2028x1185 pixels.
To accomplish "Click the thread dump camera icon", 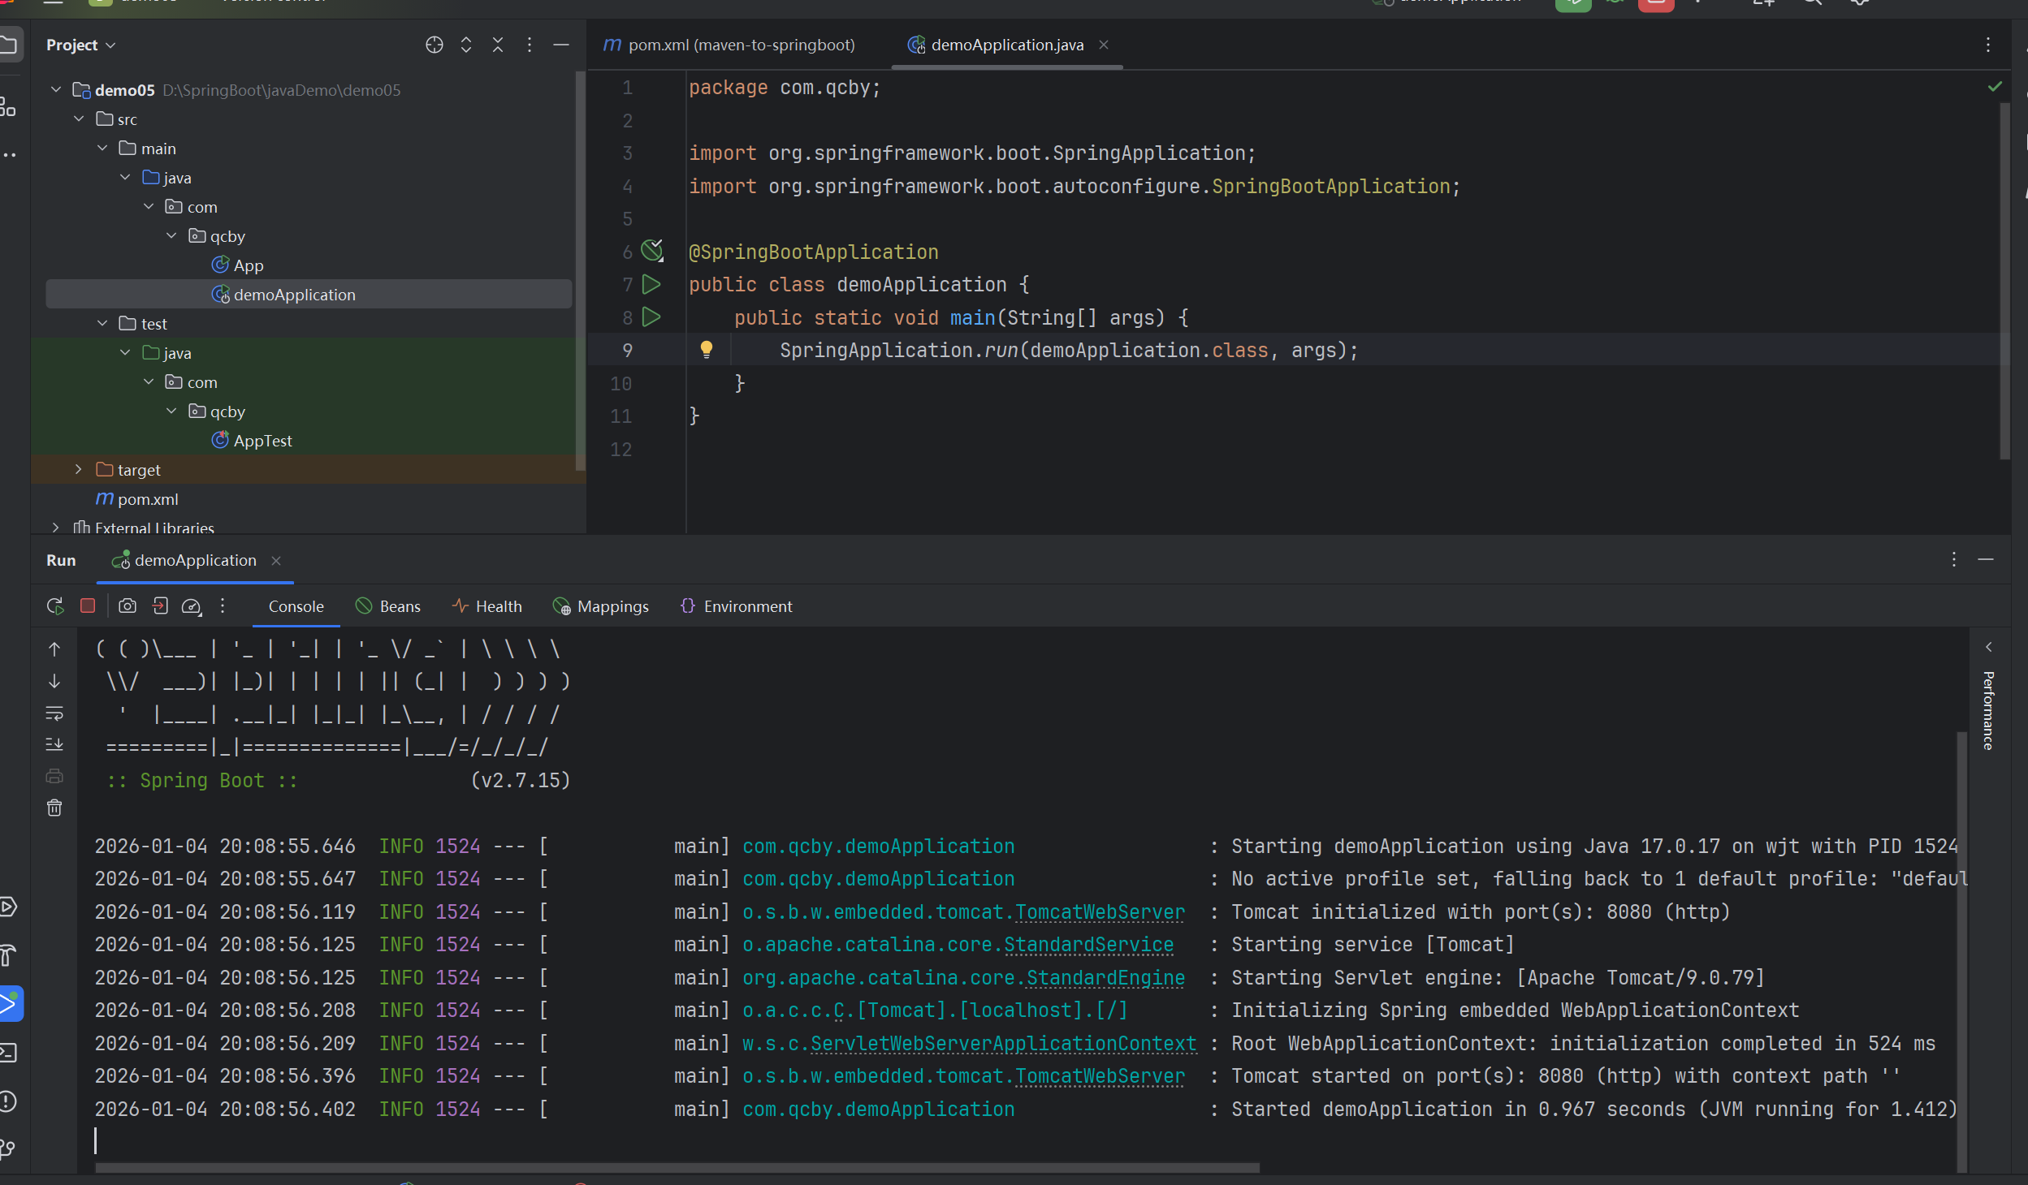I will [x=128, y=606].
